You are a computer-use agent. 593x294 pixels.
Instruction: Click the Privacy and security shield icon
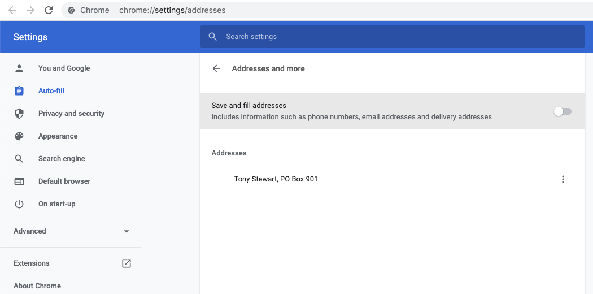(19, 114)
